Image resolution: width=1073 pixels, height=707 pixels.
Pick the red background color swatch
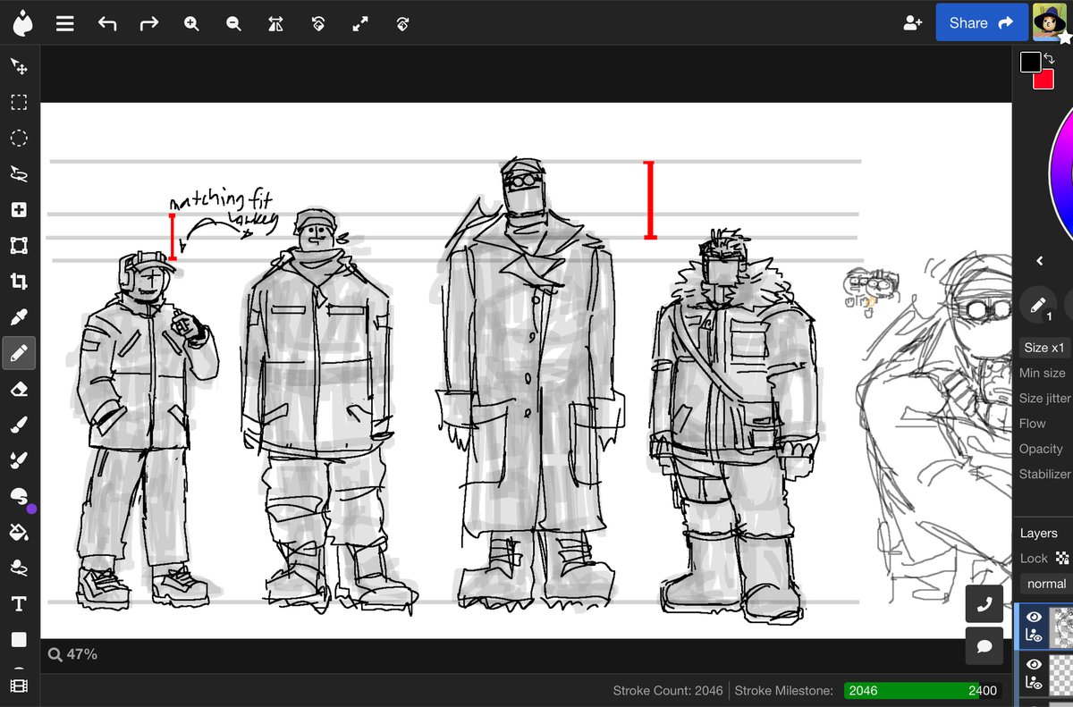1043,80
